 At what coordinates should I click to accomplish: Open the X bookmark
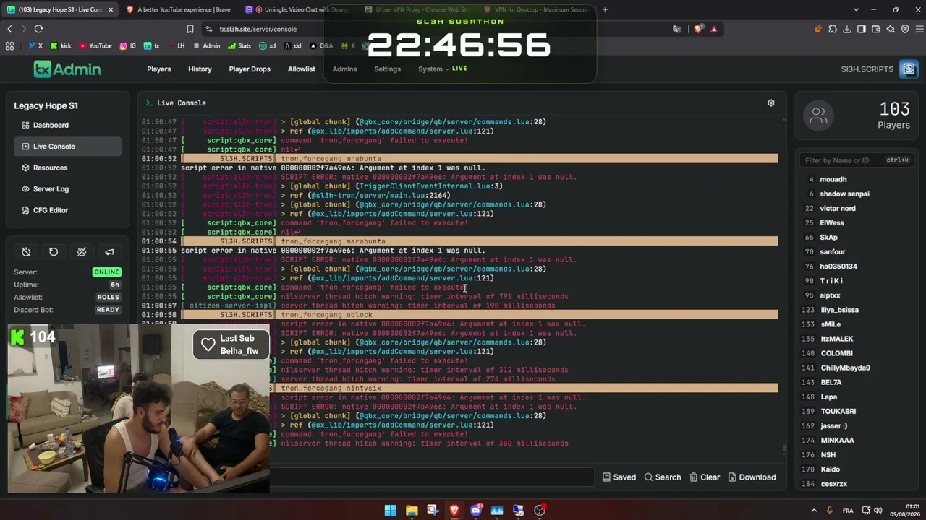click(35, 45)
